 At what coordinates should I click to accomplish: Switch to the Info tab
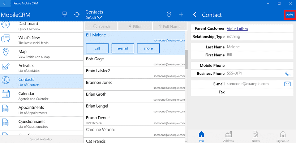[201, 136]
